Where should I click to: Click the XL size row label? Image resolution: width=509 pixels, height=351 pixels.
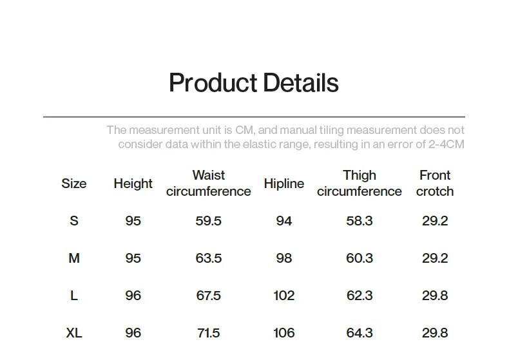(x=74, y=333)
